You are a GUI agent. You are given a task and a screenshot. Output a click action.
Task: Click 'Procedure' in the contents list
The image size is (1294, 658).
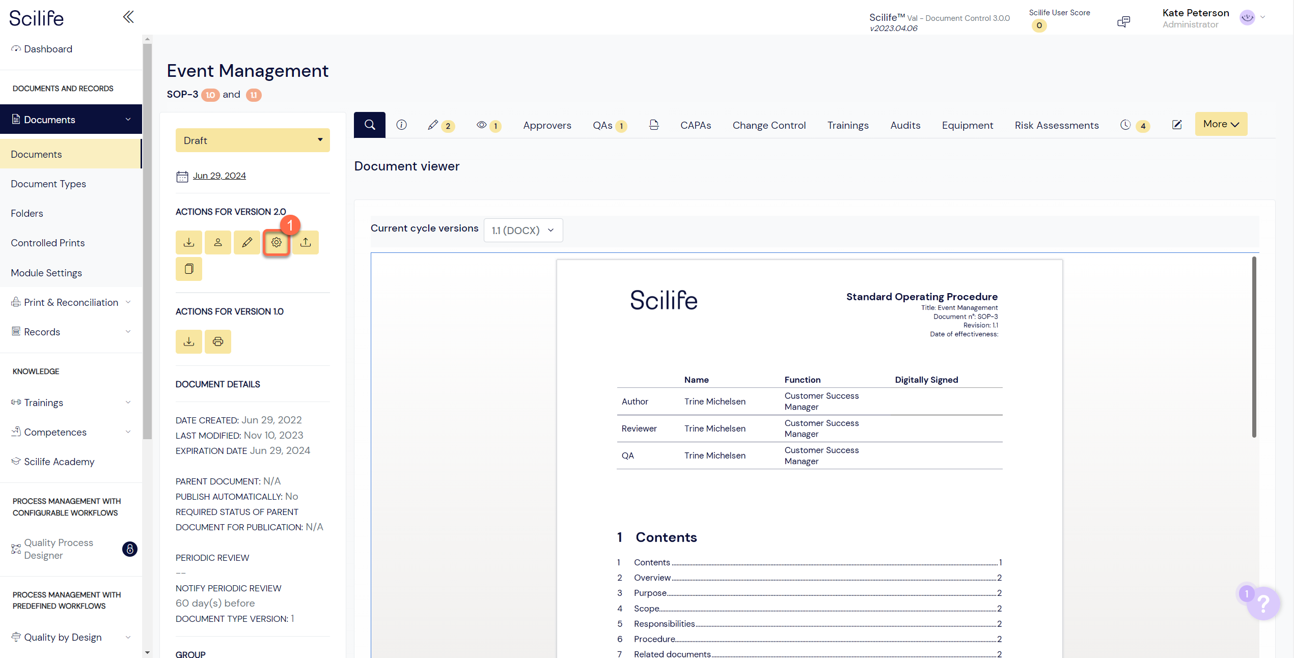click(654, 639)
